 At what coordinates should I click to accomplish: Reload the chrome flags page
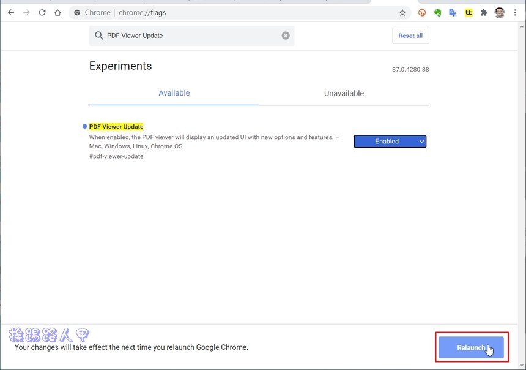pos(42,12)
